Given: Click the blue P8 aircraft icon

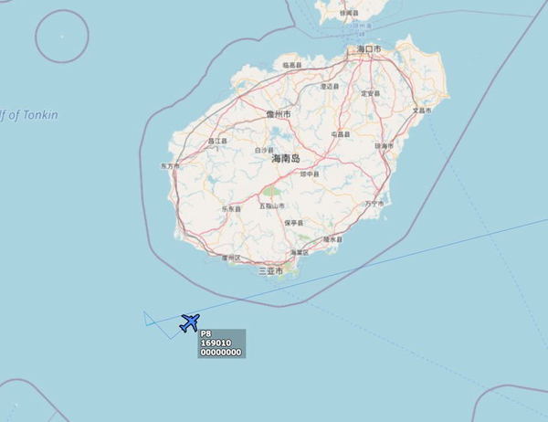Looking at the screenshot, I should [x=190, y=322].
